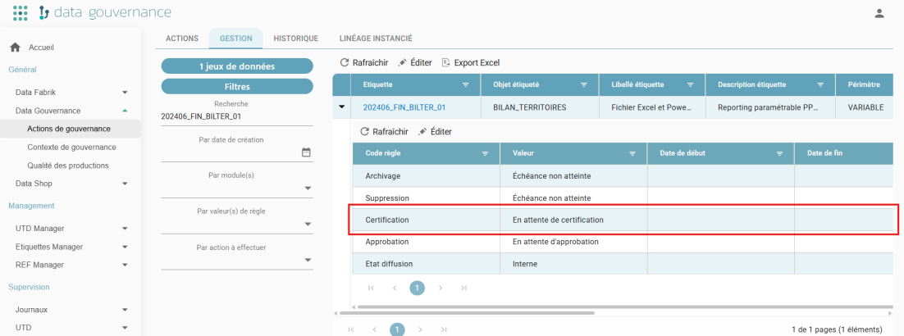904x336 pixels.
Task: Click the data gouvernance logo
Action: (x=104, y=12)
